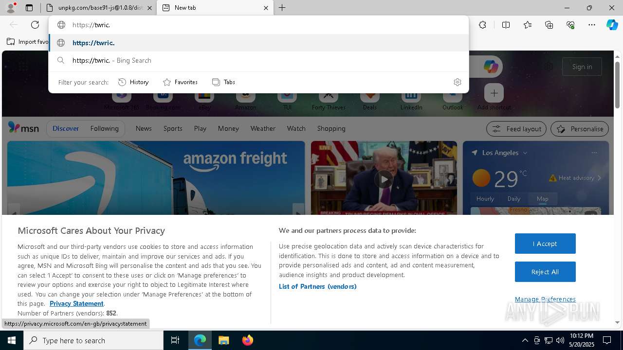Click the Copilot icon in search box
623x350 pixels.
(491, 67)
